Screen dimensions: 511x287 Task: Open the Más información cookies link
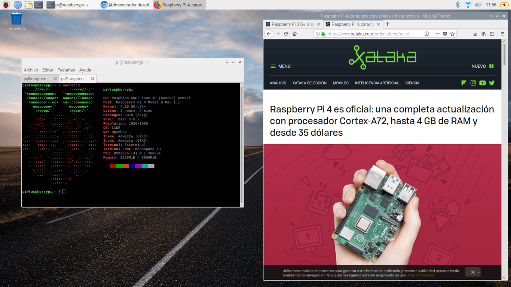click(421, 275)
